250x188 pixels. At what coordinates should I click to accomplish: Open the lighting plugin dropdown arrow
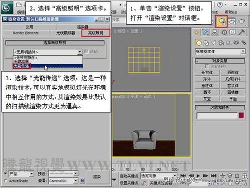pyautogui.click(x=80, y=52)
